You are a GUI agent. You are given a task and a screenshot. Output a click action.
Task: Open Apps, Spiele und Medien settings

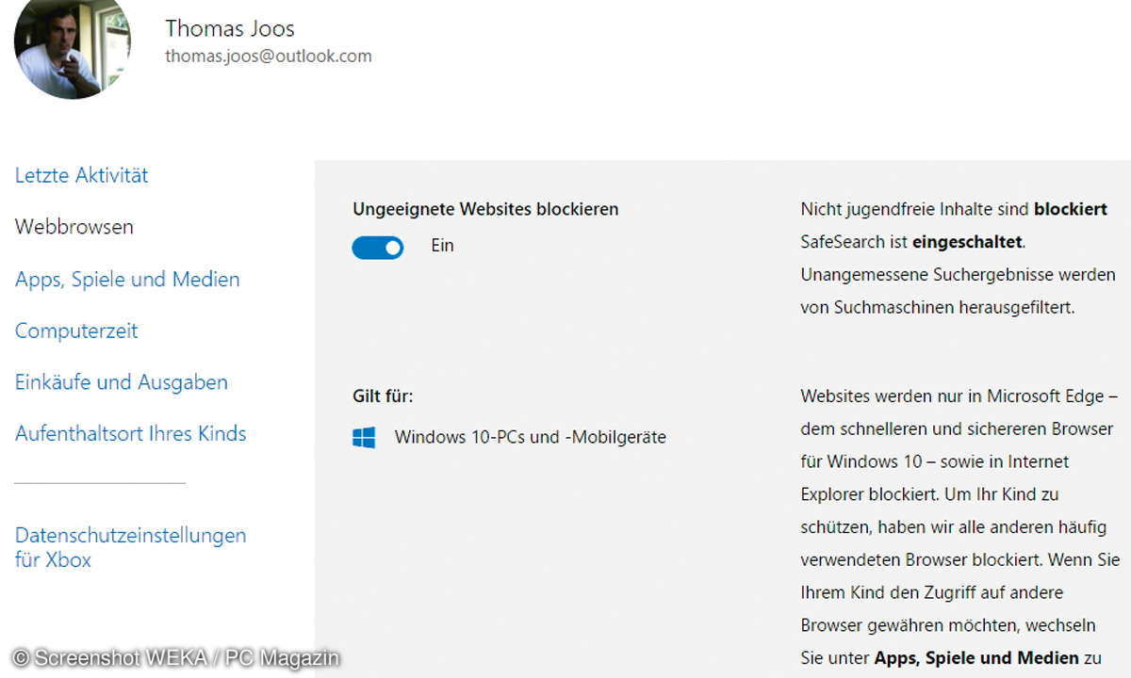click(x=127, y=280)
